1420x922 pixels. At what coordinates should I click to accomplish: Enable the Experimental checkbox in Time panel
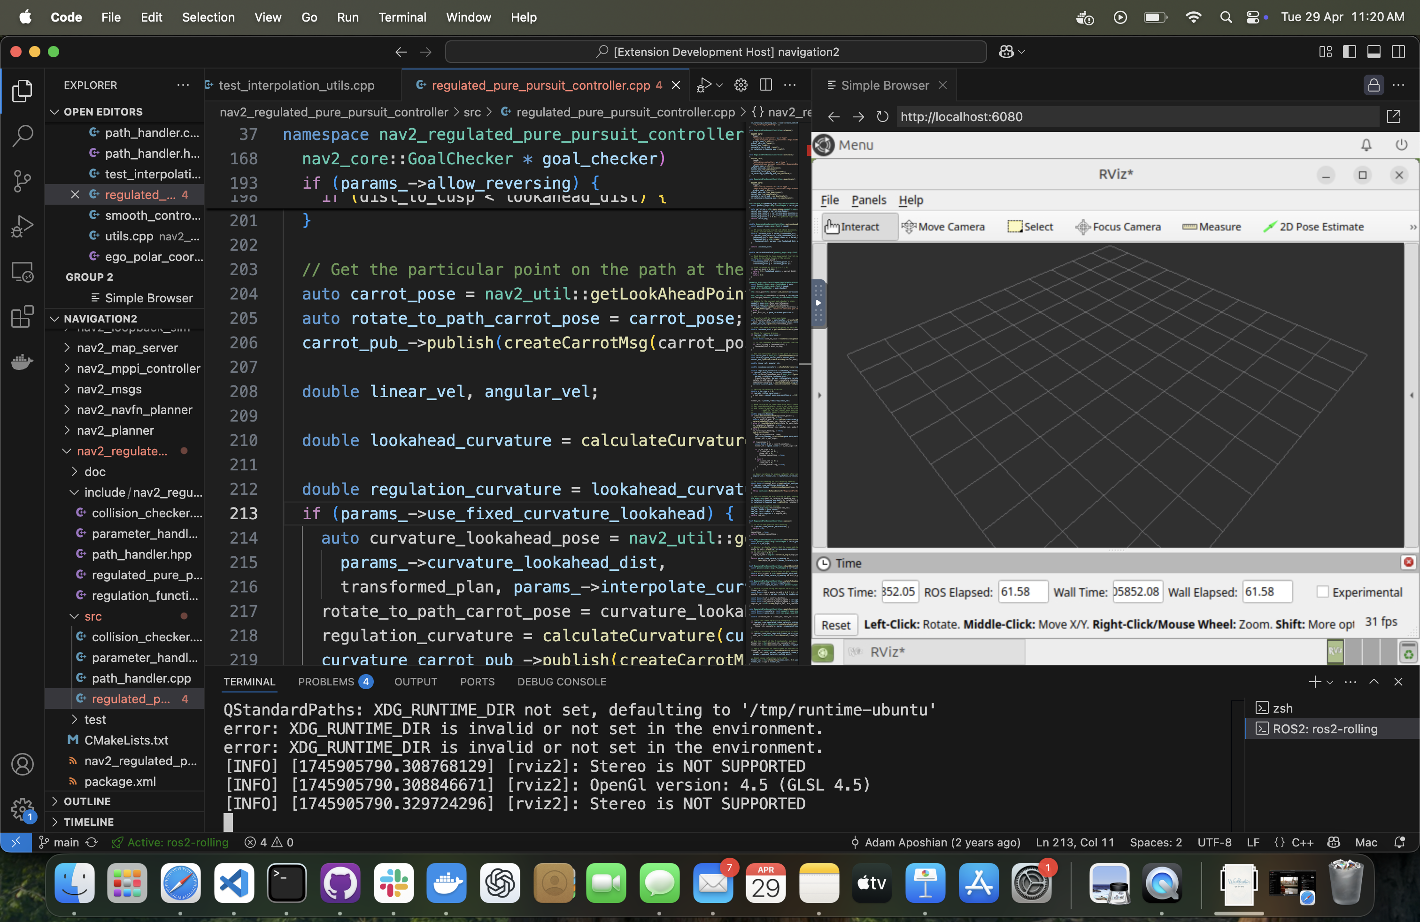(x=1322, y=592)
